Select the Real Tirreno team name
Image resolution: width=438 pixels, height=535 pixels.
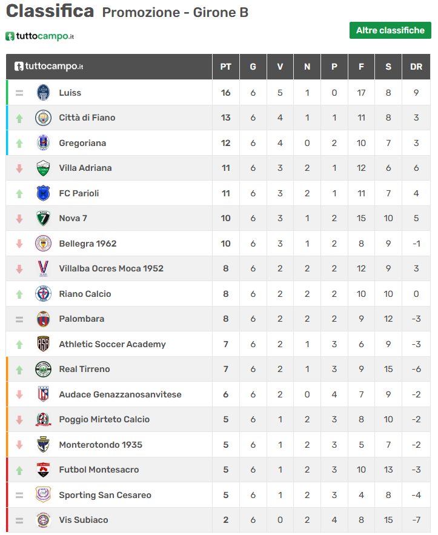tap(84, 369)
